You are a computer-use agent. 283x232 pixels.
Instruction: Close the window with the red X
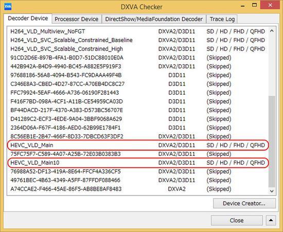[270, 5]
